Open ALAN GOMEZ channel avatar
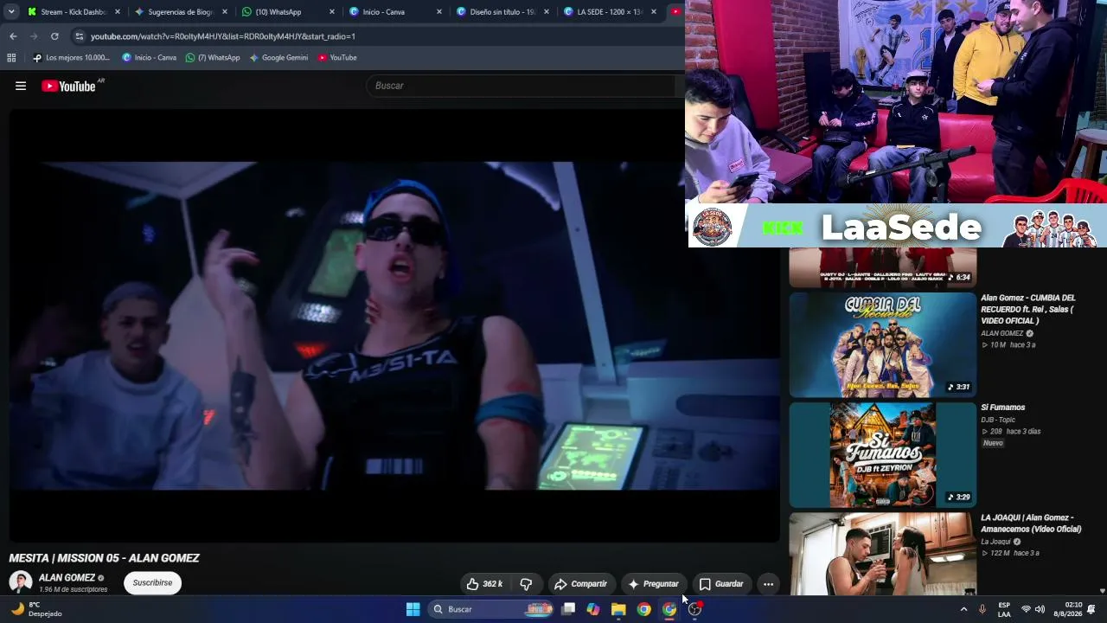 tap(20, 582)
